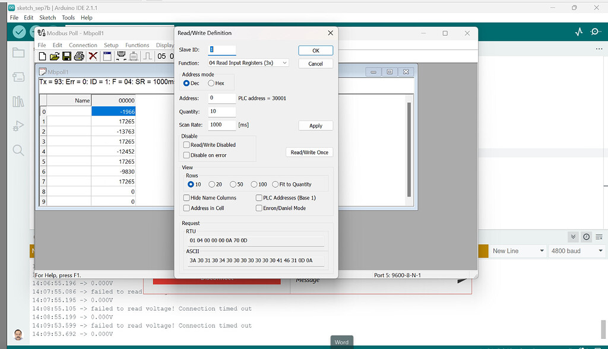Open the Read/Write Definition toolbar icon
The height and width of the screenshot is (349, 608).
coord(107,56)
